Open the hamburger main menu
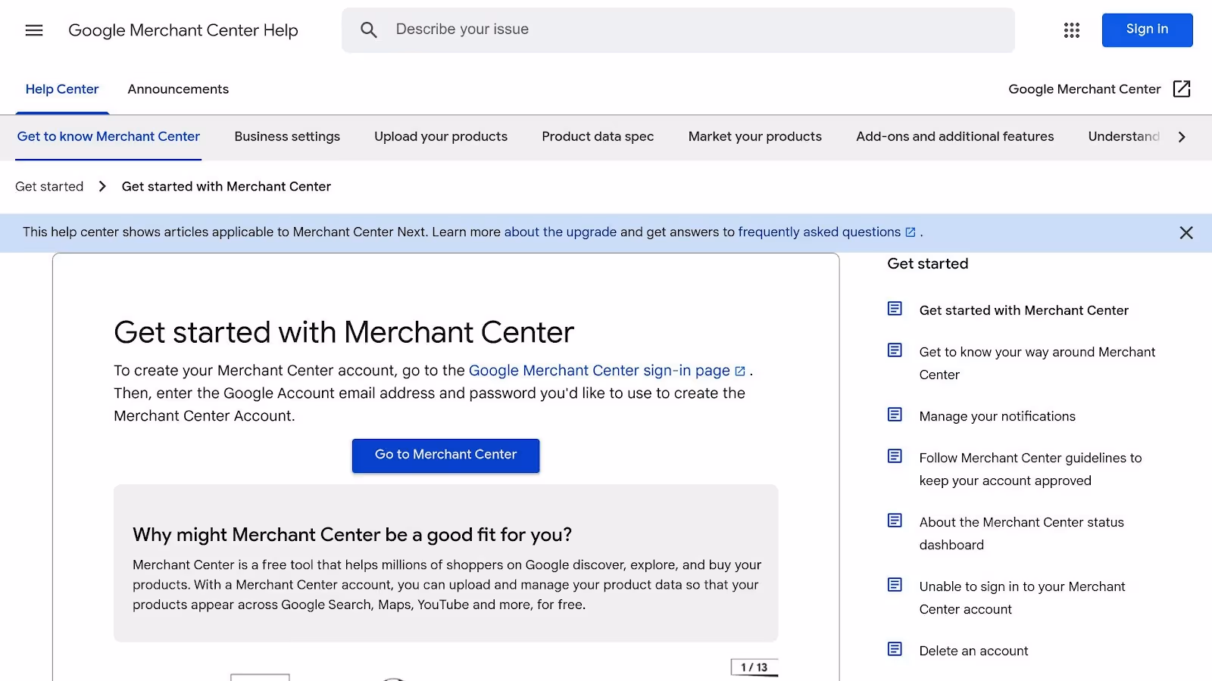The width and height of the screenshot is (1212, 681). [34, 30]
